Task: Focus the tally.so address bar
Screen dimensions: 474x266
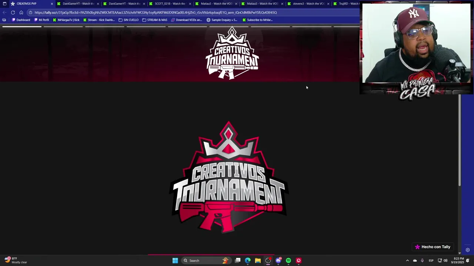Action: (156, 13)
